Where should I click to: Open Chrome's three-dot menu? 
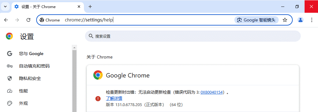312,20
